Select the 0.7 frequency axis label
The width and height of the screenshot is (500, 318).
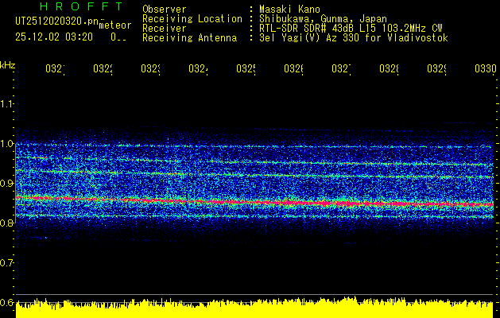7,263
